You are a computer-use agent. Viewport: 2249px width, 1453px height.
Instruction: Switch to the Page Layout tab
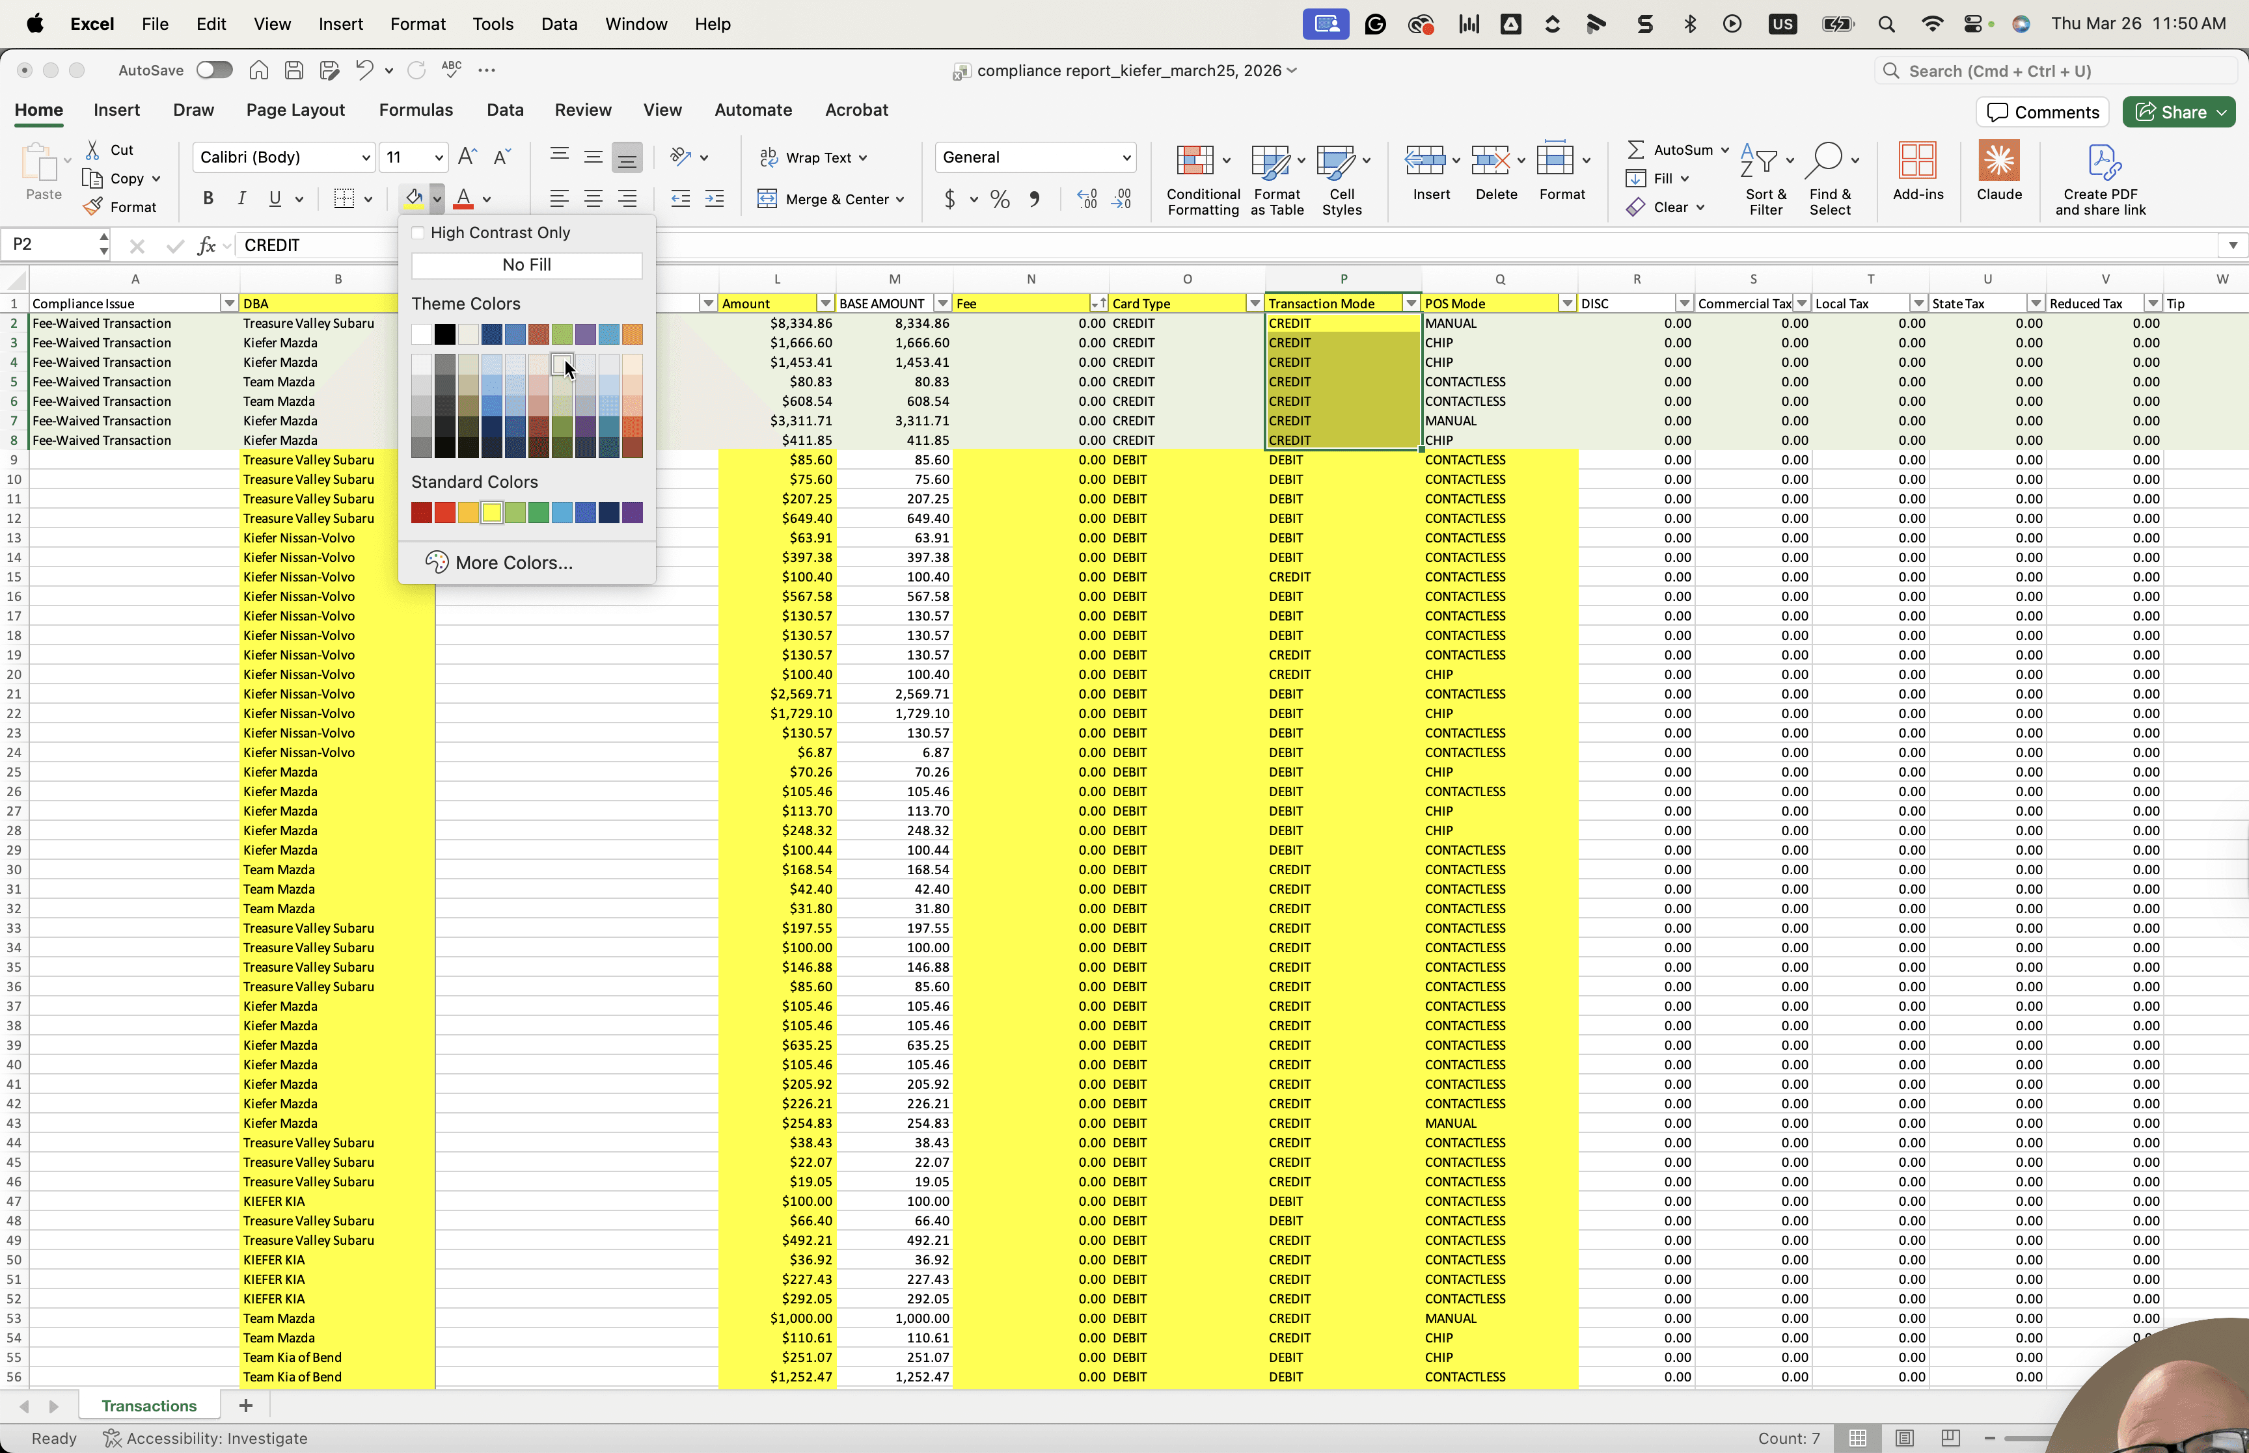tap(295, 109)
